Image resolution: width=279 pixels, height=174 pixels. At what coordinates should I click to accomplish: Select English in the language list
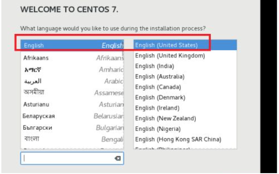click(x=72, y=45)
